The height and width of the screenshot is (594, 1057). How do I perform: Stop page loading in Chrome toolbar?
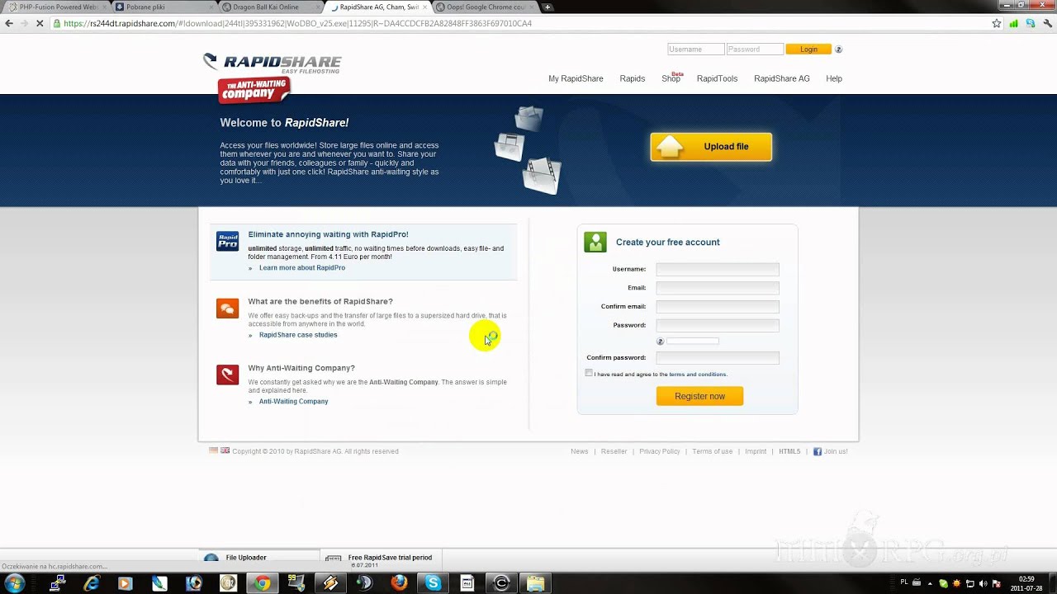click(40, 23)
